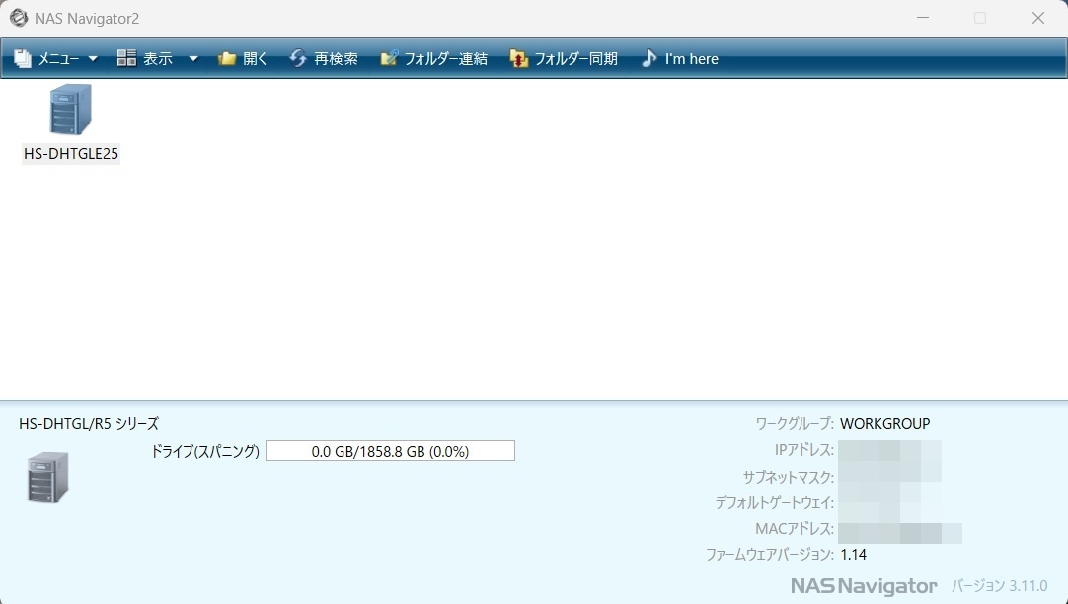Click the フォルダー連結 button label
The width and height of the screenshot is (1068, 604).
tap(446, 59)
